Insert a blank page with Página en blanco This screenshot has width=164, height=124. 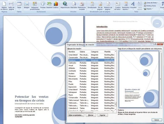(x=4, y=6)
